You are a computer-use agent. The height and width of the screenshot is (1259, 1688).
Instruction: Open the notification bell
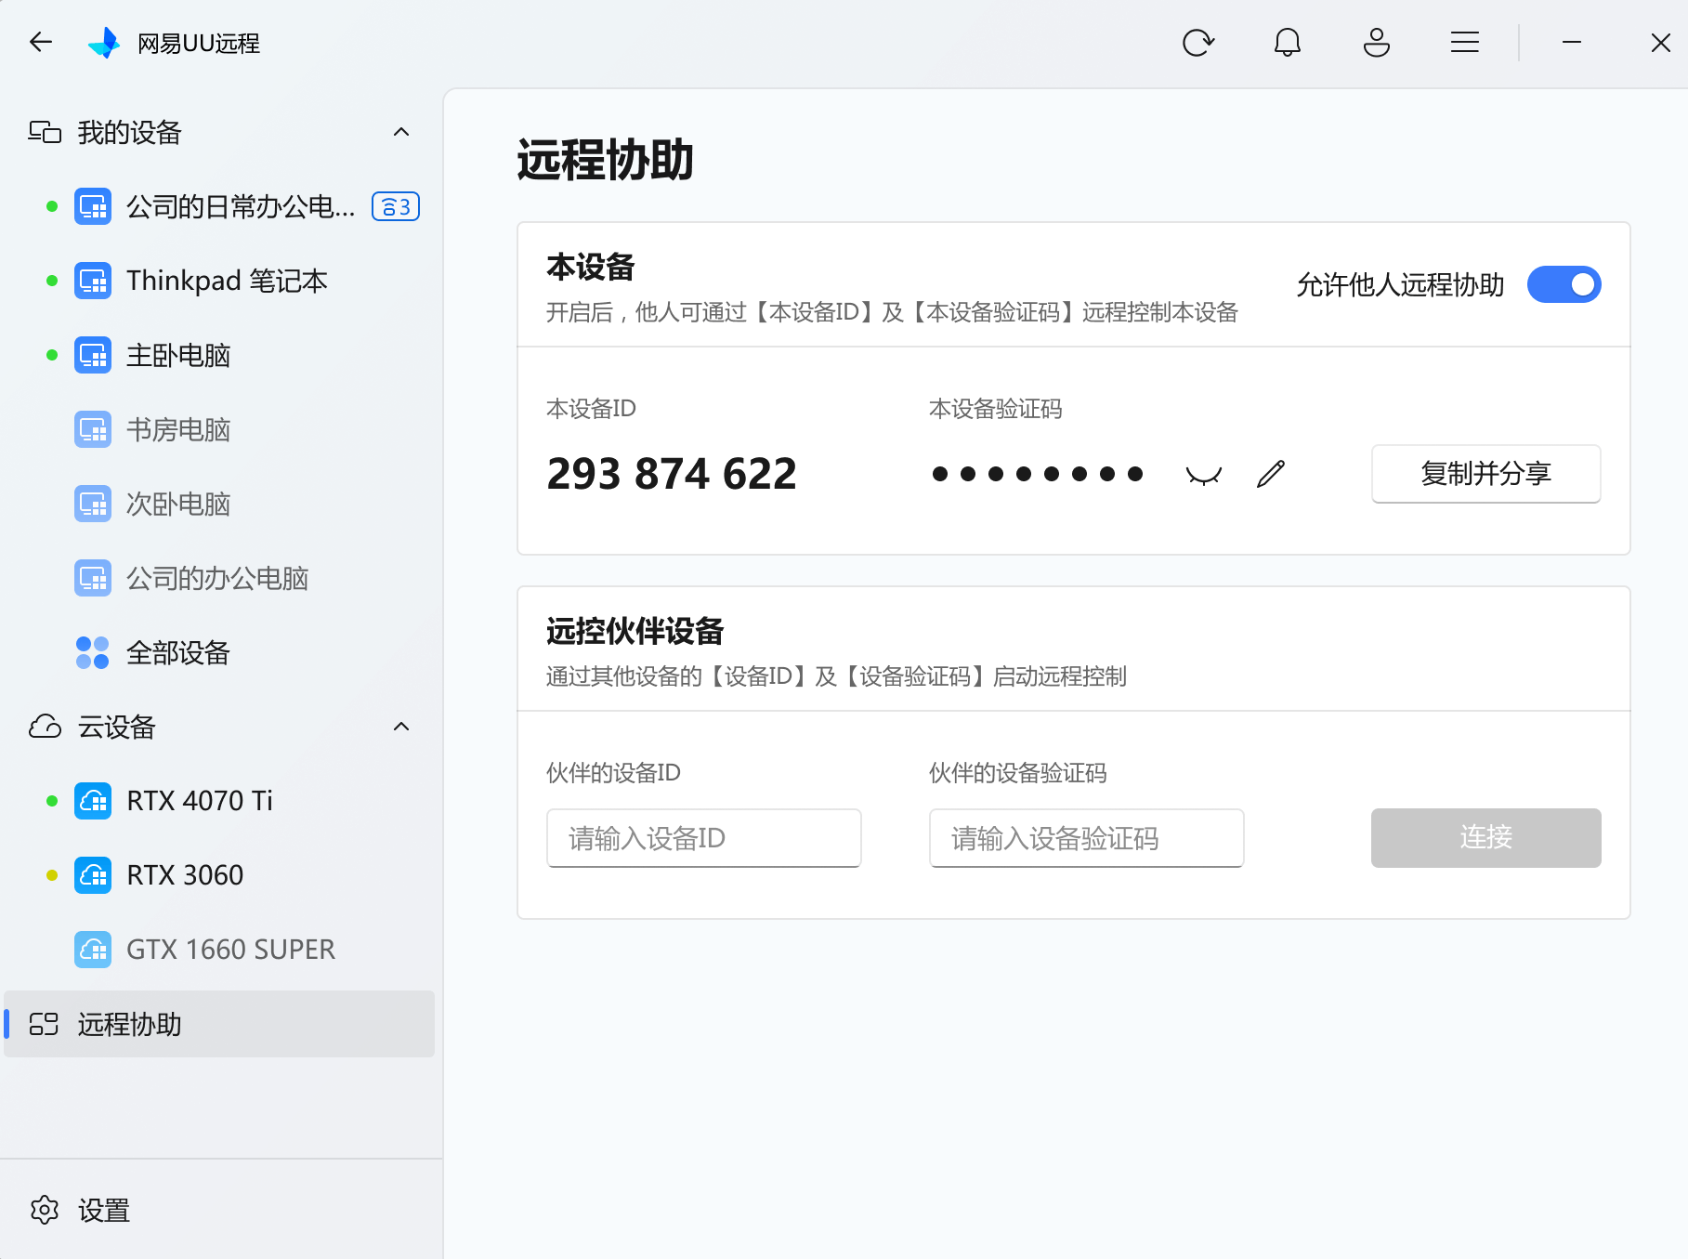(x=1287, y=42)
